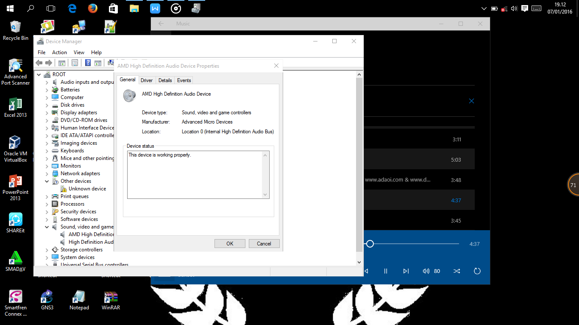Cancel the AMD audio properties dialog
579x325 pixels.
[x=264, y=243]
